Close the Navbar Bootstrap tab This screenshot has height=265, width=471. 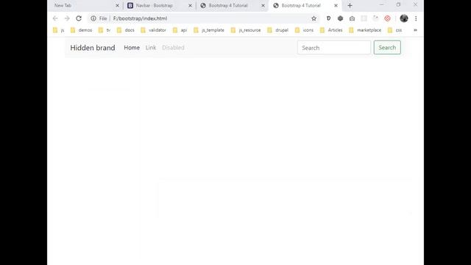pyautogui.click(x=190, y=5)
